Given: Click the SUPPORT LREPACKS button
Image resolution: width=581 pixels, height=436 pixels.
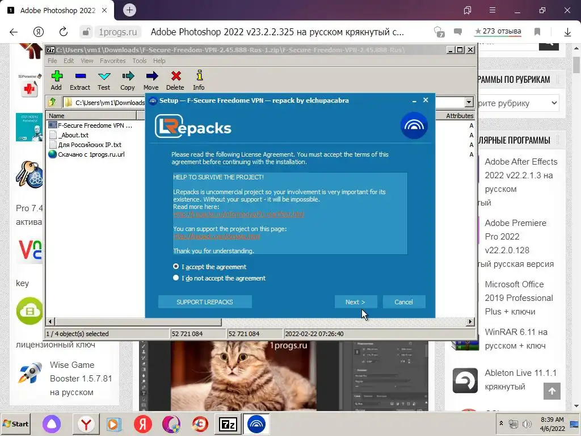Looking at the screenshot, I should point(205,302).
